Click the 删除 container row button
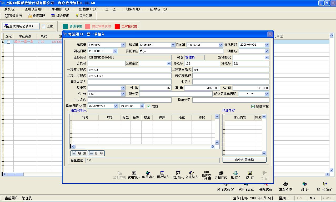This screenshot has width=336, height=202. coord(96,153)
